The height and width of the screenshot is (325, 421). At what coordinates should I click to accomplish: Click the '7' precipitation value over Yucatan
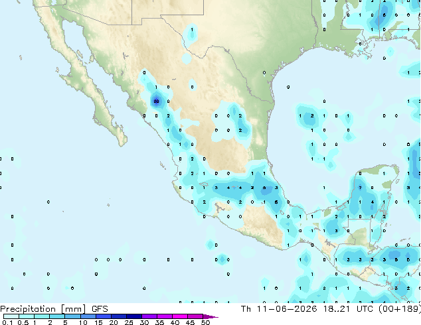(x=361, y=188)
